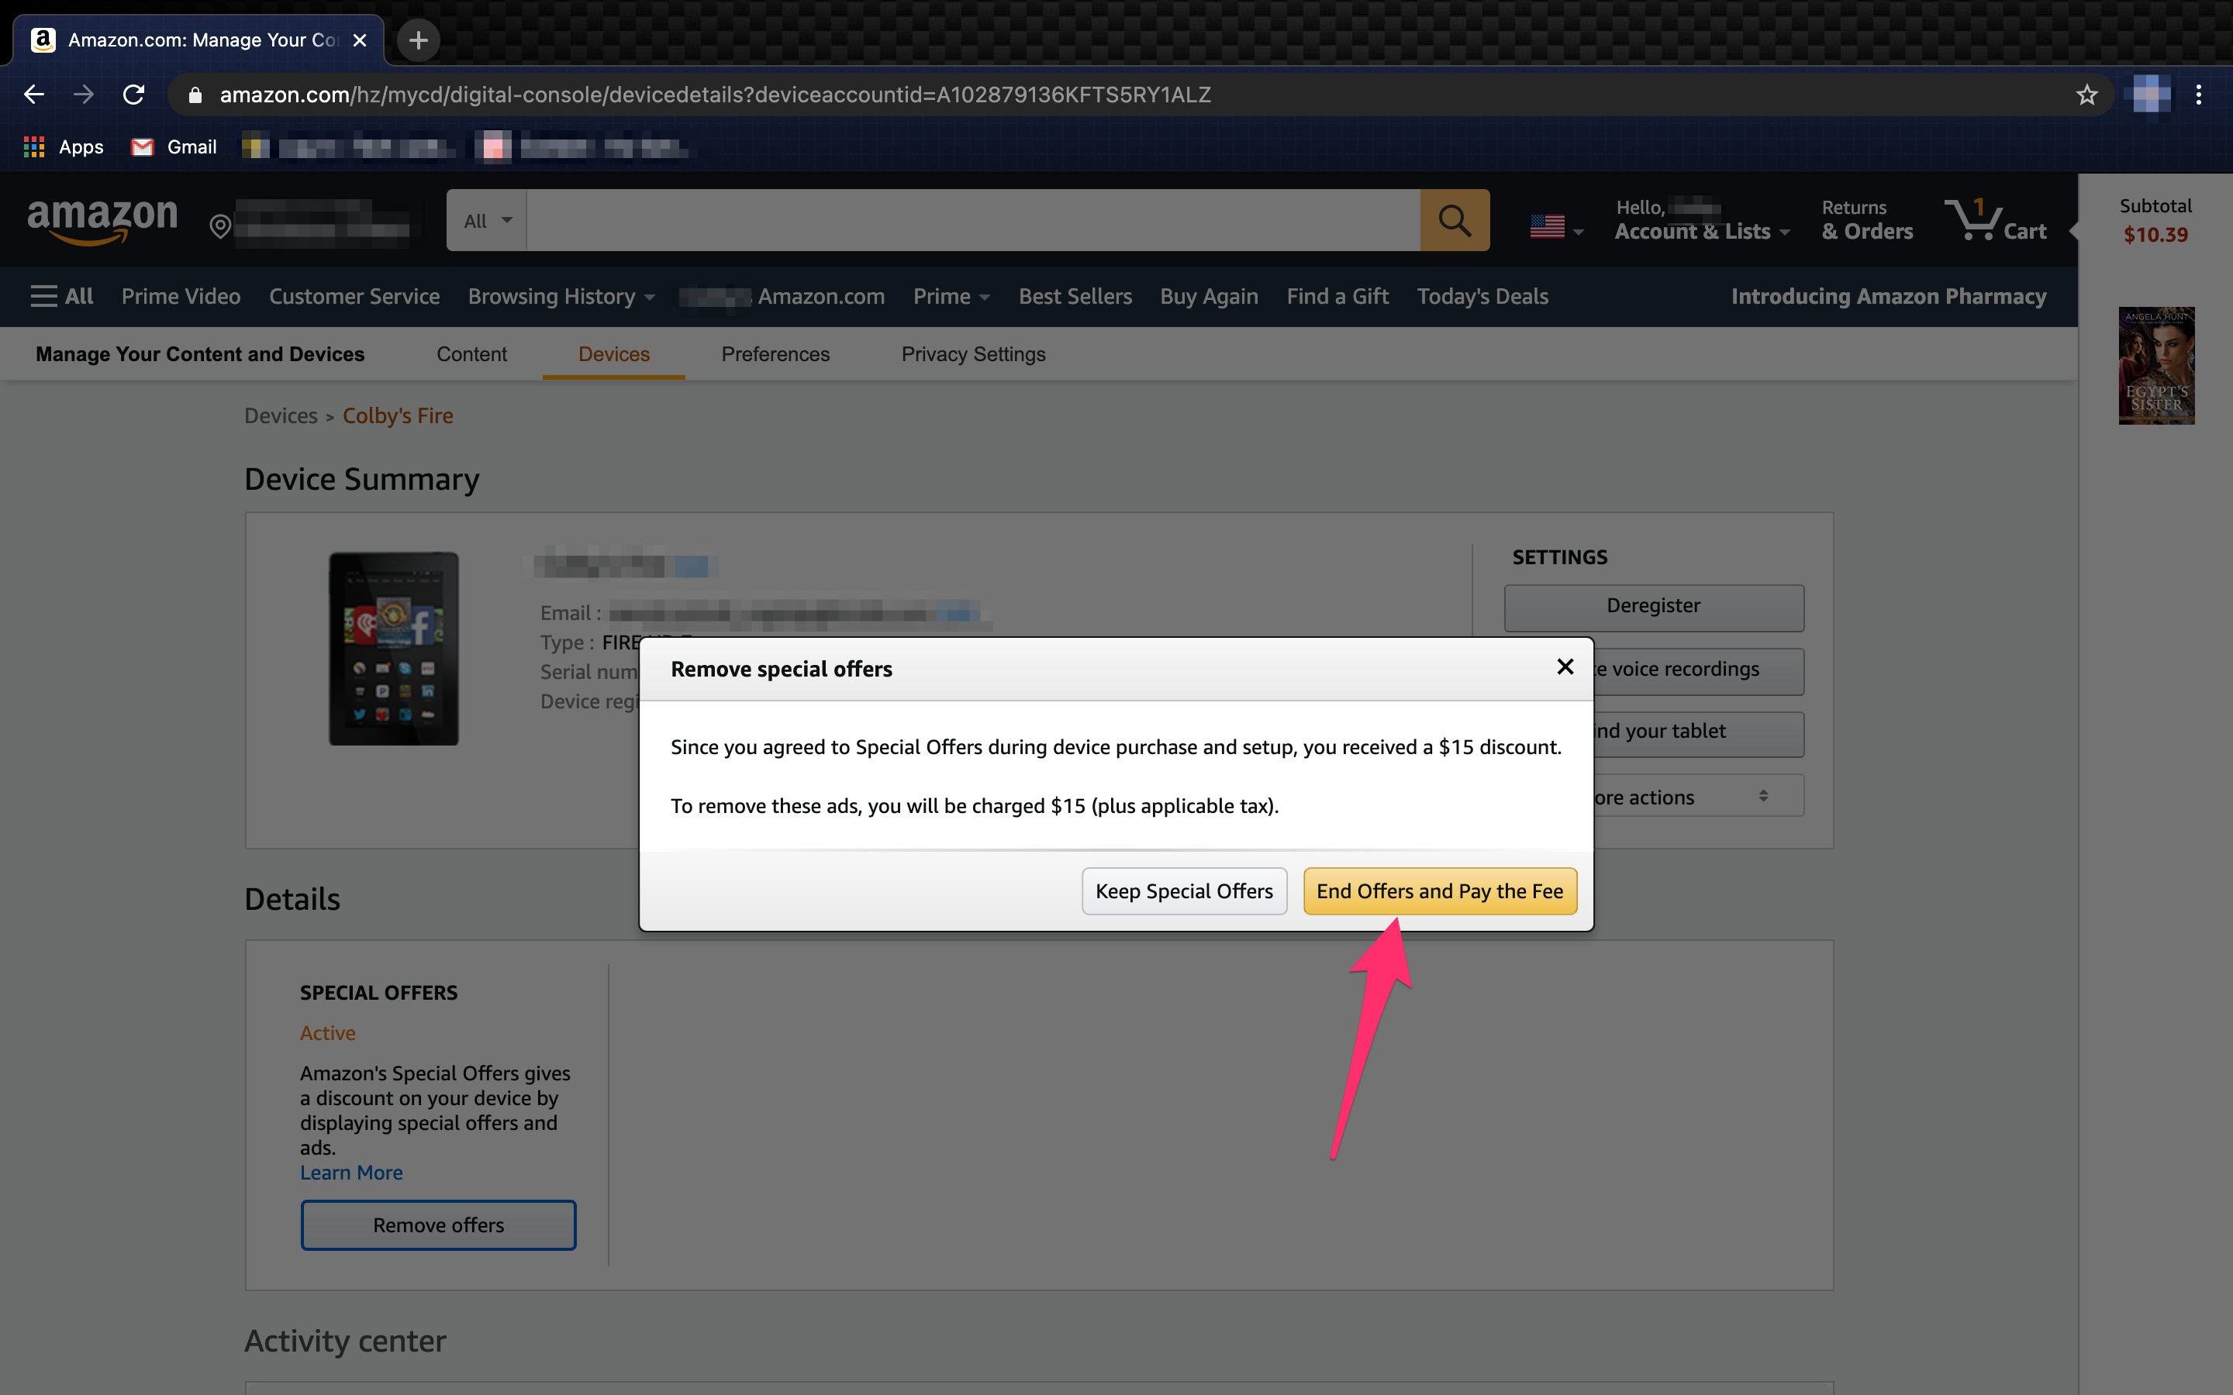The image size is (2233, 1395).
Task: Open the All hamburger menu
Action: pos(62,296)
